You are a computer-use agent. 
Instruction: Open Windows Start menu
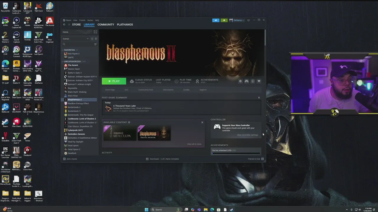point(146,210)
